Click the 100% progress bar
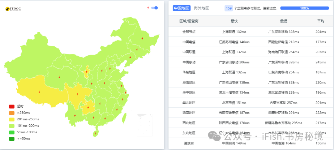This screenshot has height=150, width=334. [x=304, y=8]
